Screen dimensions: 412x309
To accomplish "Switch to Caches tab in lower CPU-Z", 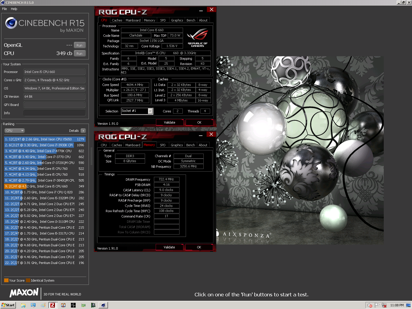I will (x=117, y=145).
